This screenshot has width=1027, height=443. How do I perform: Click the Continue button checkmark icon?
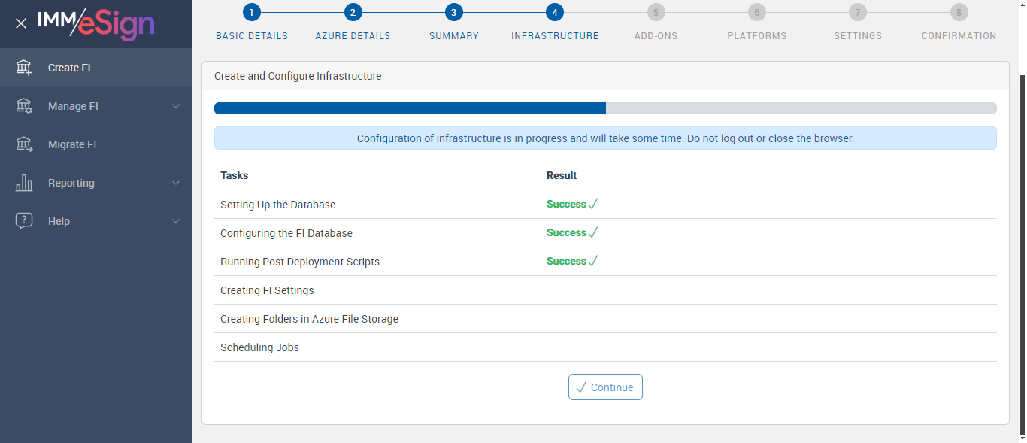(x=581, y=387)
